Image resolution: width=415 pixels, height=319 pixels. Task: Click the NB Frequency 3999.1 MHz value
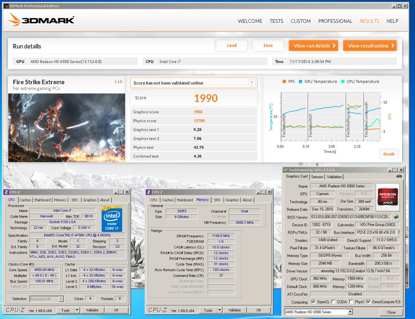(x=245, y=222)
